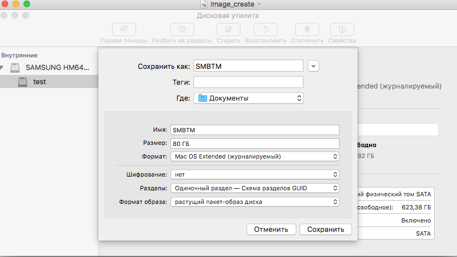Open the Шифрование encryption dropdown

tap(255, 174)
